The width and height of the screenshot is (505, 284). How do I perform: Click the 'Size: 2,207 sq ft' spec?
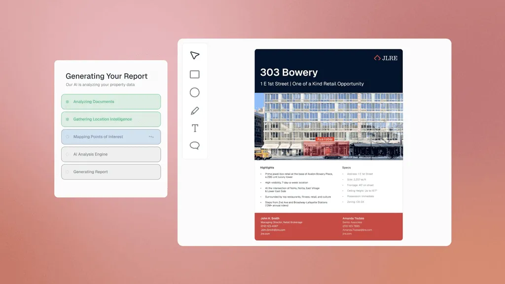pos(357,179)
